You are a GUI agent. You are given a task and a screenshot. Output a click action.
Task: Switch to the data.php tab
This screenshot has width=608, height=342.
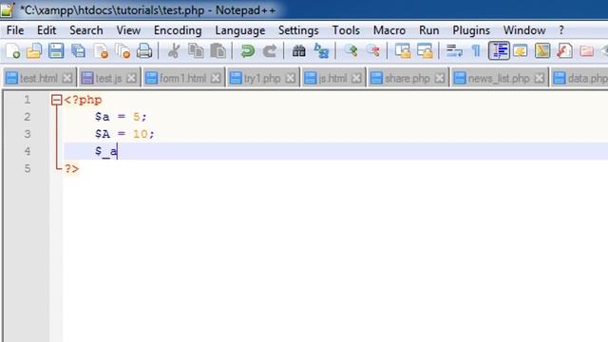coord(579,78)
